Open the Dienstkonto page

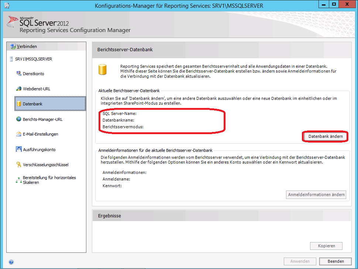33,74
